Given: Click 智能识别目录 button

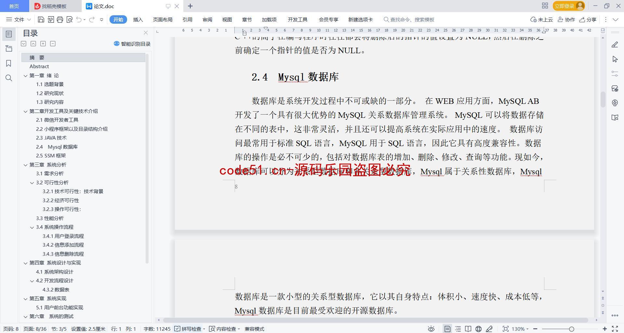Looking at the screenshot, I should click(132, 44).
